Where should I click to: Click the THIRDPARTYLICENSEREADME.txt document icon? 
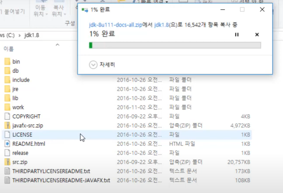tap(8, 171)
